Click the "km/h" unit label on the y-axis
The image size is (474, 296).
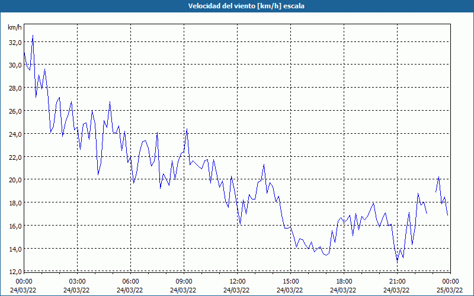[15, 27]
